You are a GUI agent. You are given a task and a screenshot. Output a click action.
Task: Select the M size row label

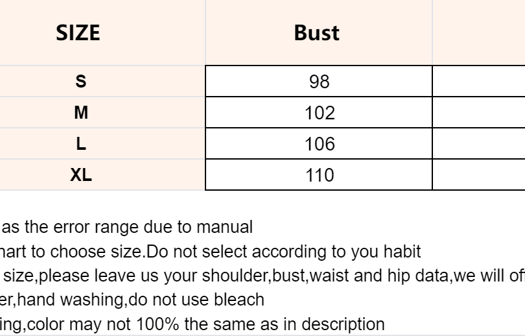(80, 113)
